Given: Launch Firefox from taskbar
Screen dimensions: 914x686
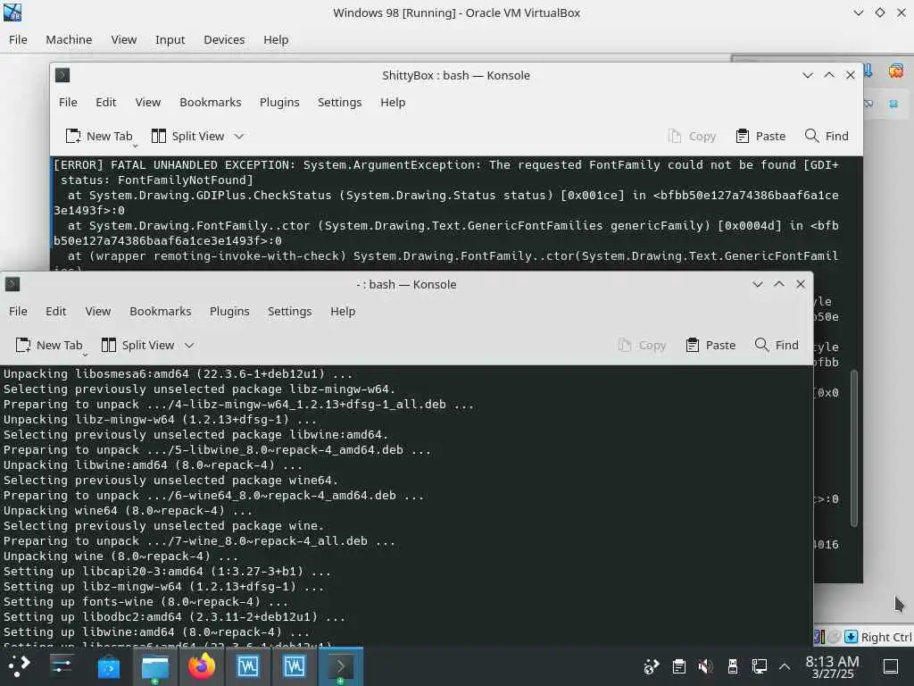Looking at the screenshot, I should point(202,666).
